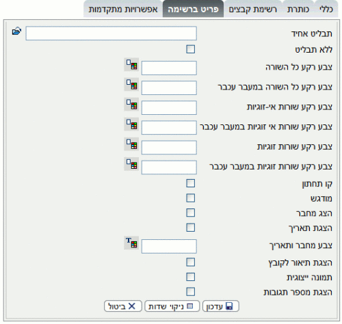Focus the תבליט אחיד text field
Screen dimensions: 342x324
111,33
